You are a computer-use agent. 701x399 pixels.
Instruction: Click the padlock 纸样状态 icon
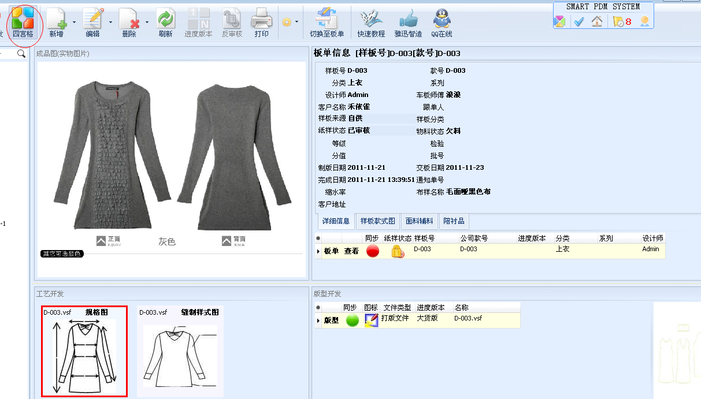click(398, 251)
